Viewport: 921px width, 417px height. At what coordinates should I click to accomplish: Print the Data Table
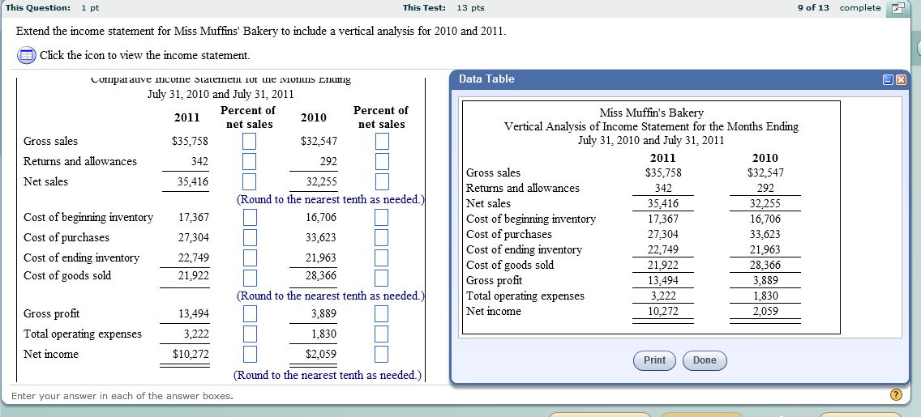654,360
